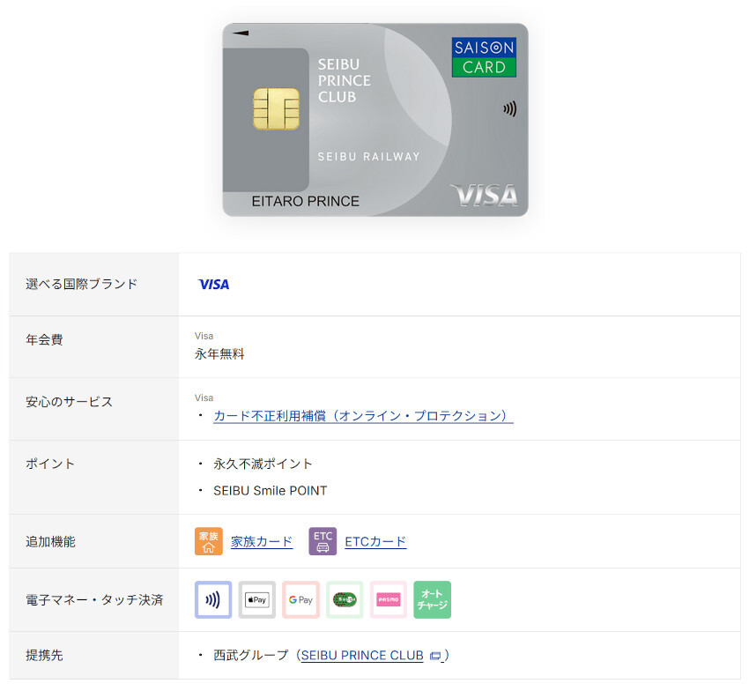This screenshot has height=691, width=749.
Task: Click the SAISON CARD logo on card
Action: pyautogui.click(x=484, y=57)
